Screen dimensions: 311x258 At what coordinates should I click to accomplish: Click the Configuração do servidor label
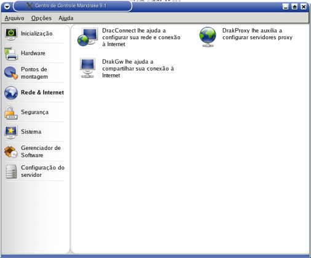point(42,171)
